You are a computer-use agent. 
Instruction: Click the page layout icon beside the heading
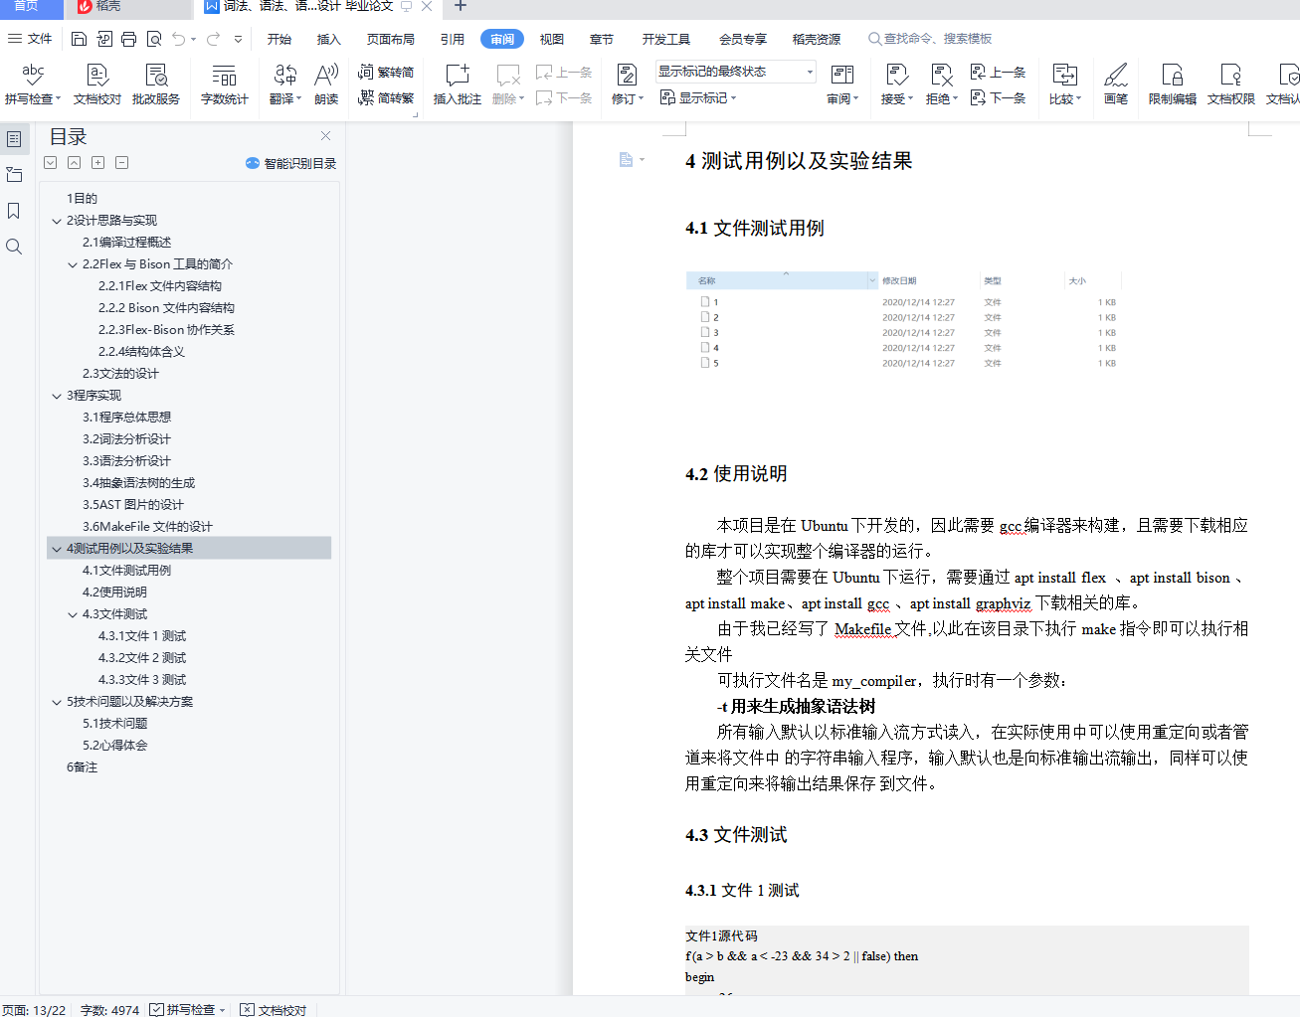(x=626, y=159)
